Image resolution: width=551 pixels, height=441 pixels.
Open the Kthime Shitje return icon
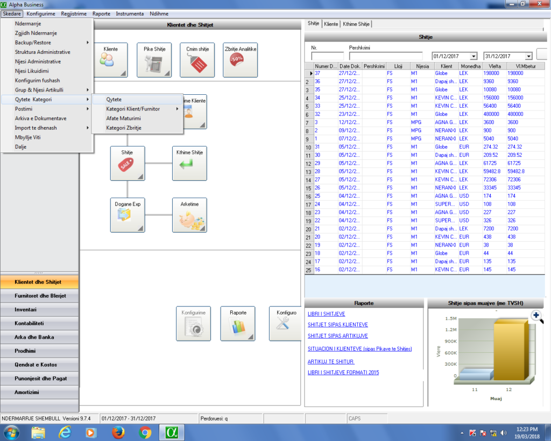click(189, 163)
